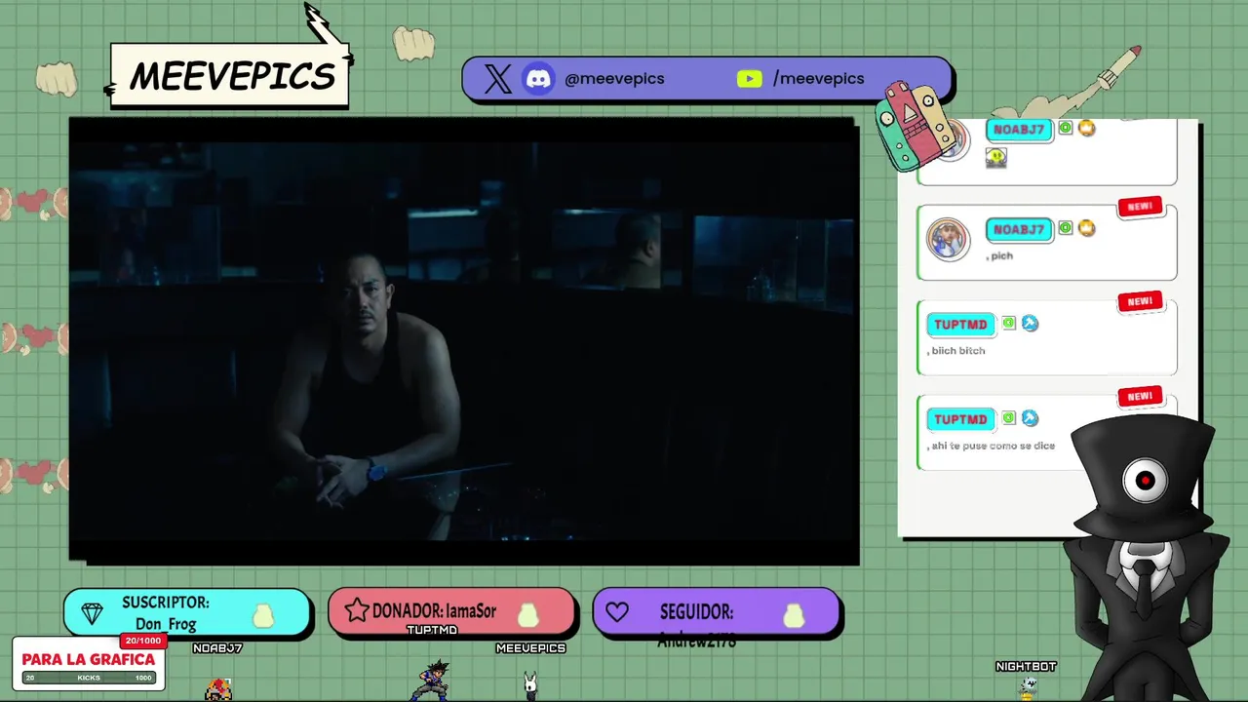Viewport: 1248px width, 702px height.
Task: Click the red 20/1000 goal counter badge
Action: 142,641
